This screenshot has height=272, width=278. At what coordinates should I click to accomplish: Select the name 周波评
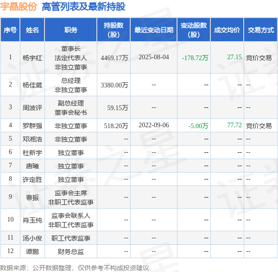[32, 108]
